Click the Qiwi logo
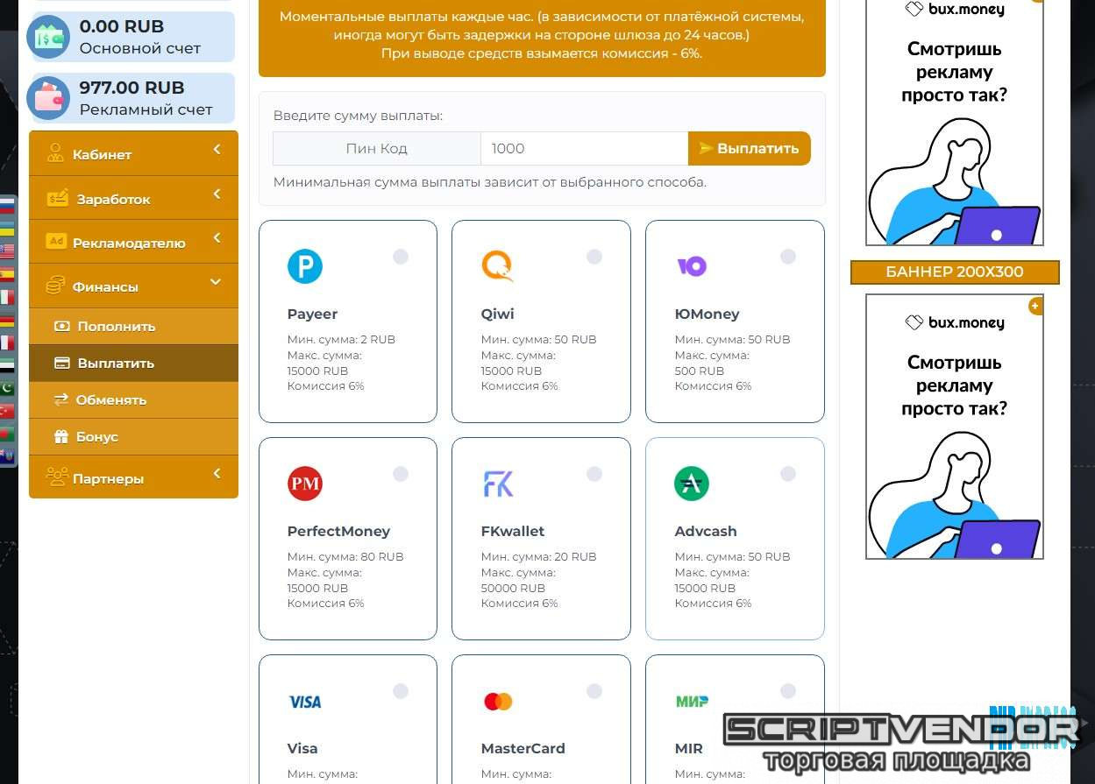1095x784 pixels. coord(498,266)
